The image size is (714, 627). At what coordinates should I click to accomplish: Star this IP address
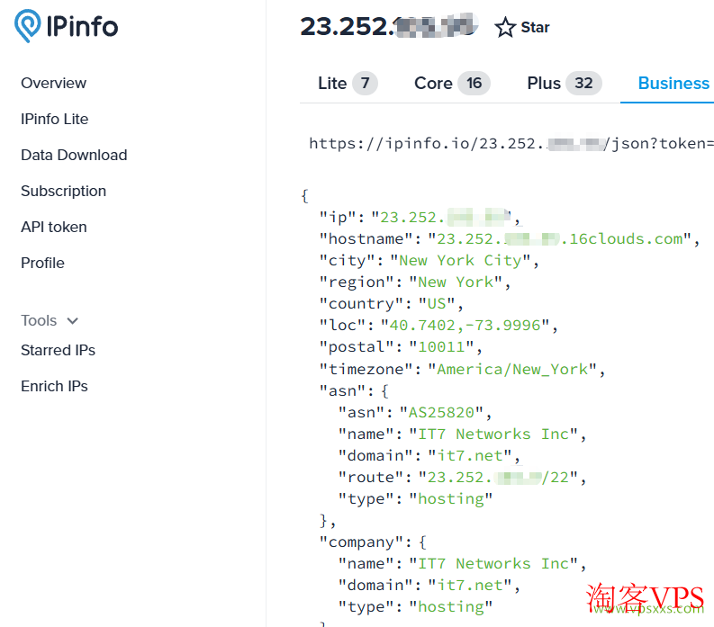(x=522, y=28)
